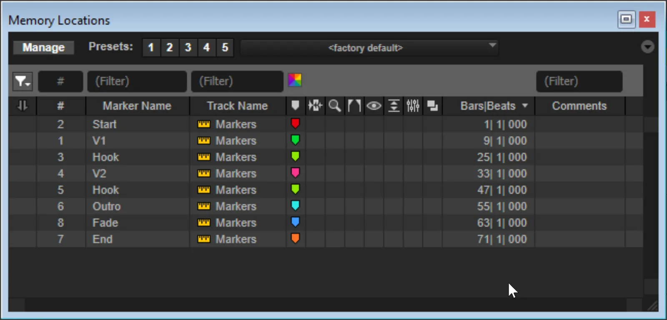Select preset 1
667x320 pixels.
pos(151,47)
